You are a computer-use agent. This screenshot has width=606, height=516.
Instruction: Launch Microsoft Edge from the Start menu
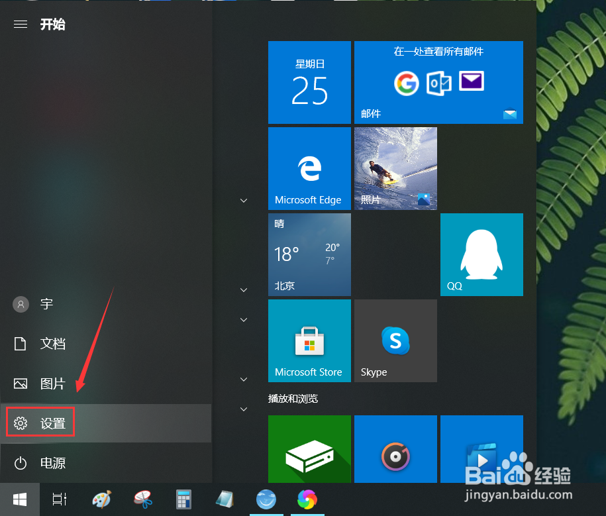click(x=309, y=168)
